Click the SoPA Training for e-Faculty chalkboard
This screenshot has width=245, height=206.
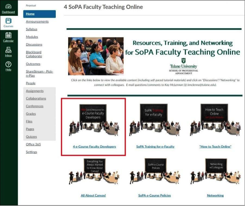tap(155, 120)
